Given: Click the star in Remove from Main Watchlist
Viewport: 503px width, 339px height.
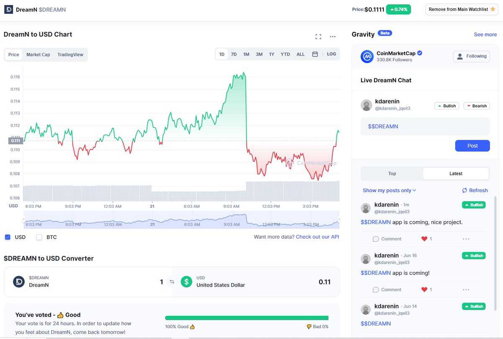Looking at the screenshot, I should [x=493, y=9].
